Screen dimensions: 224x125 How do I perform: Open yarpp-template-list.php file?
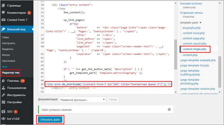point(194,65)
